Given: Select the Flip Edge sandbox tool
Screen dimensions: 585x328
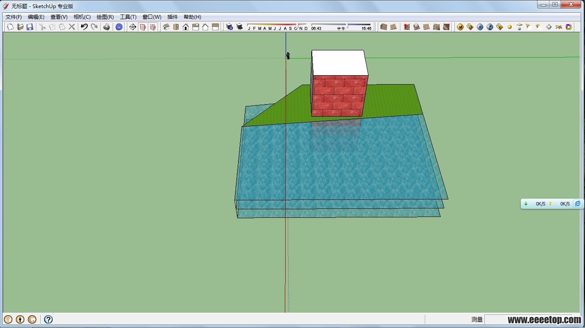Looking at the screenshot, I should [446, 27].
